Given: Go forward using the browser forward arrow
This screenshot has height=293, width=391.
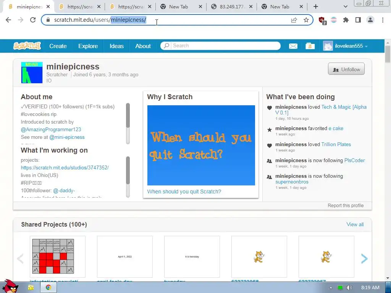Looking at the screenshot, I should [21, 20].
